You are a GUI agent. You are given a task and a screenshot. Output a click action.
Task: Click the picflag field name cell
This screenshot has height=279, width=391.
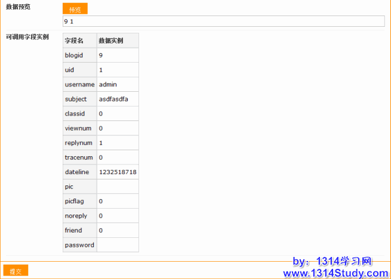(79, 201)
